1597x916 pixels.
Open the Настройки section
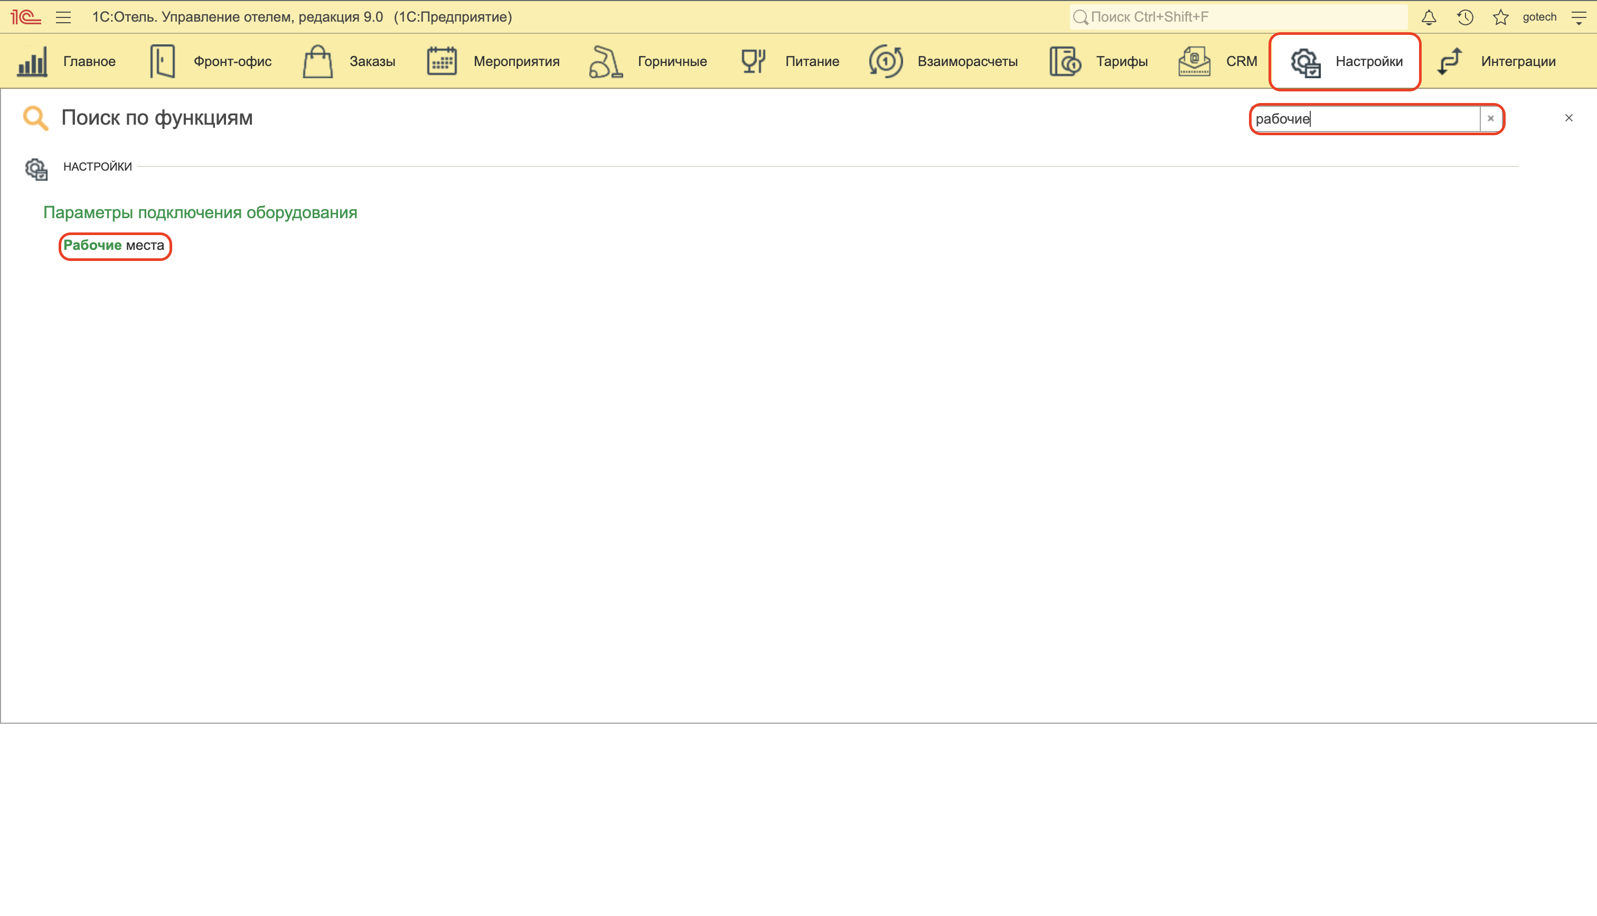point(1369,62)
